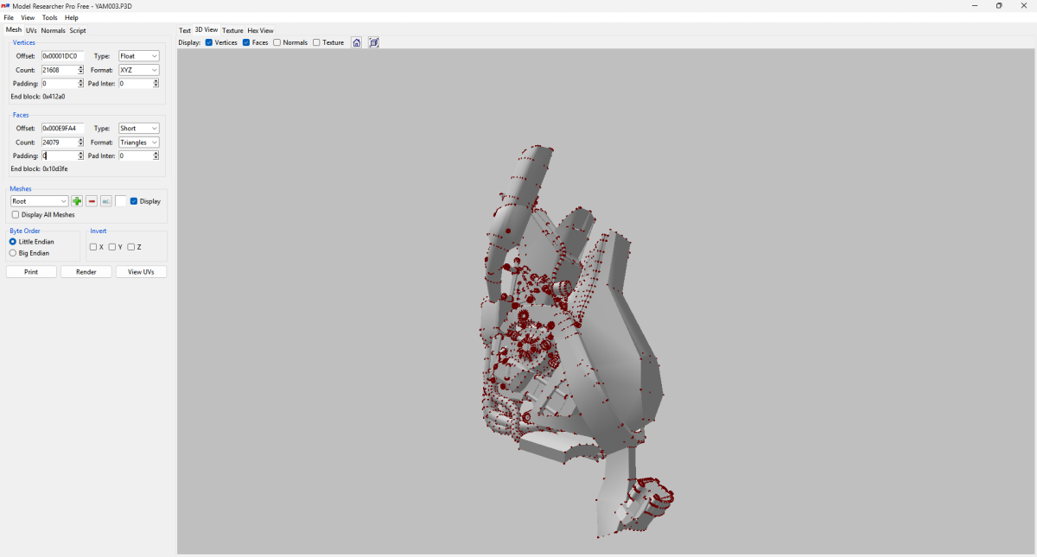Click the Model Researcher app icon in title bar

[x=6, y=6]
